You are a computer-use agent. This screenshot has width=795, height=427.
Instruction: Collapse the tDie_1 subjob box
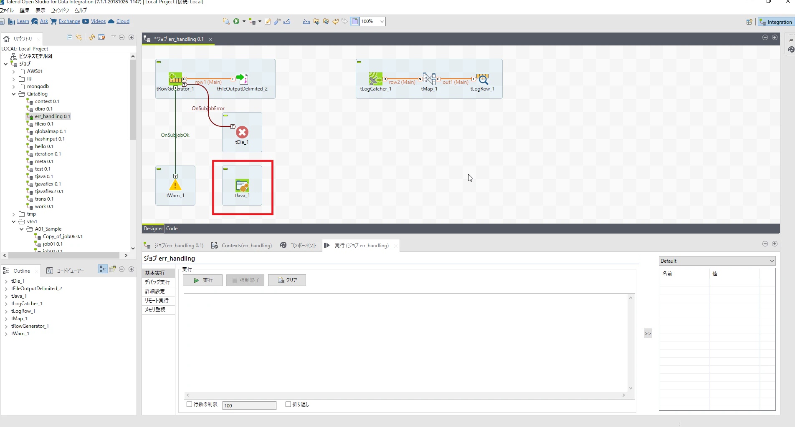tap(225, 116)
